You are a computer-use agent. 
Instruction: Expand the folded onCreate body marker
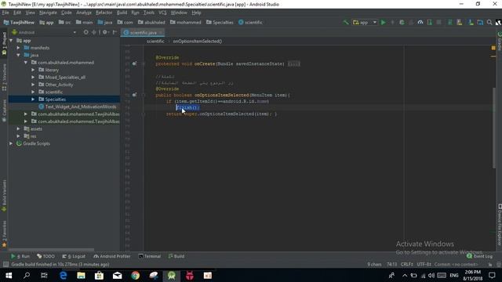tap(293, 64)
